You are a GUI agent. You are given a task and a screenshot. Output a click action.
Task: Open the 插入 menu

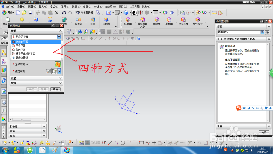(43, 7)
